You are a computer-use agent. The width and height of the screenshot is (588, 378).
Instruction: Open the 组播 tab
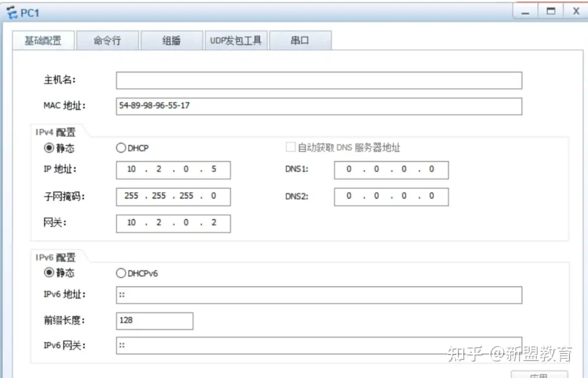pos(171,40)
